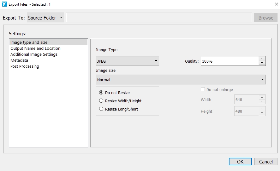
Task: Open Additional Image Settings section
Action: pyautogui.click(x=34, y=54)
